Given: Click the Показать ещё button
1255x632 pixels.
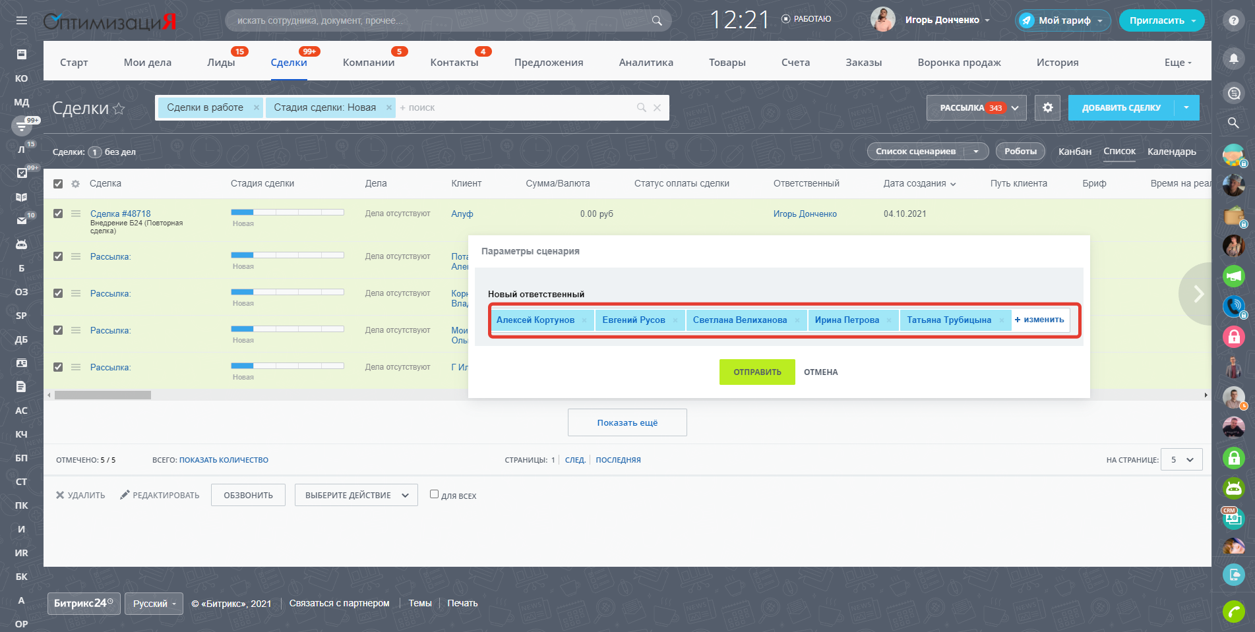Looking at the screenshot, I should pyautogui.click(x=627, y=422).
